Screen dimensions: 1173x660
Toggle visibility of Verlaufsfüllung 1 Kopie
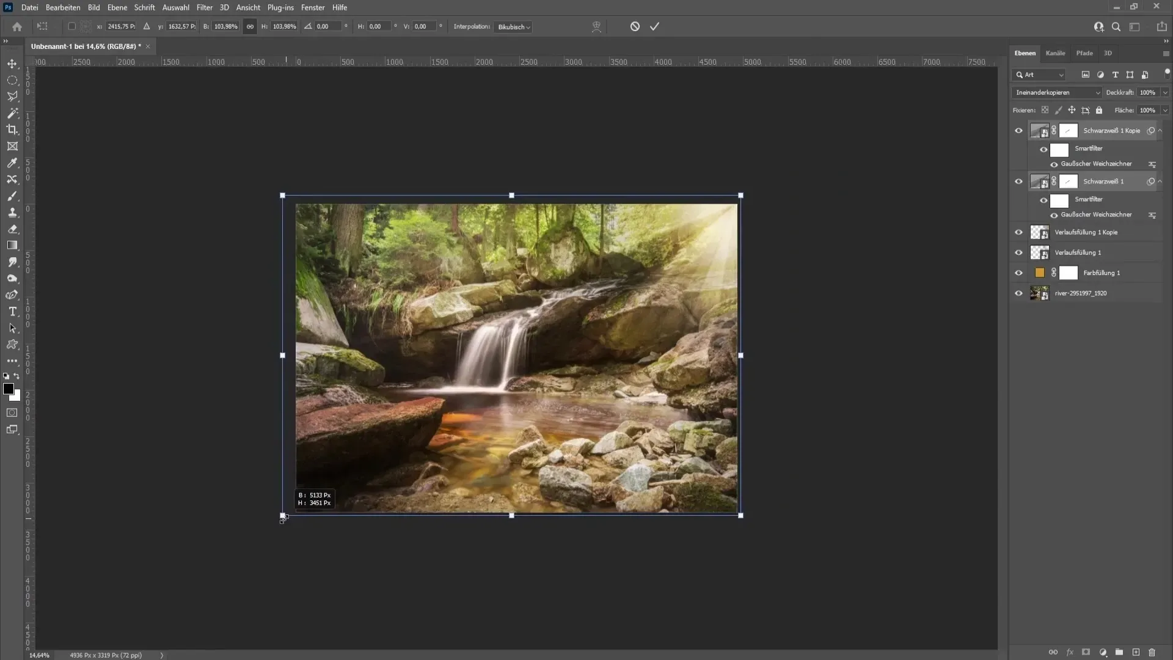(1018, 232)
